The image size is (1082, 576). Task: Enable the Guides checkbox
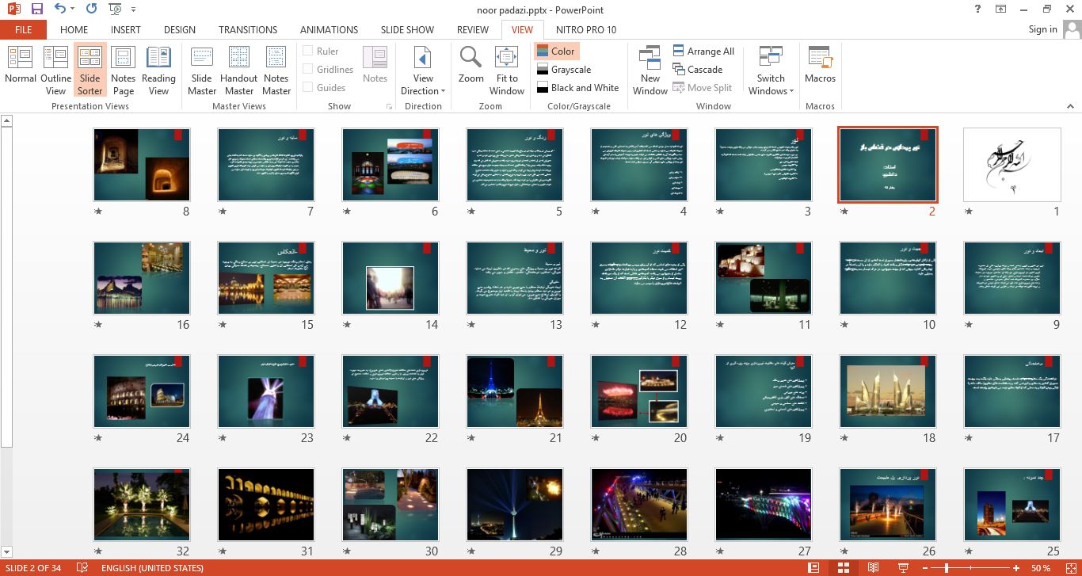[308, 87]
